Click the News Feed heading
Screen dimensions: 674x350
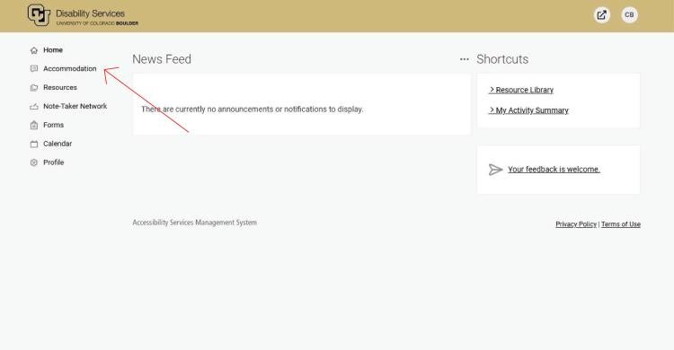pyautogui.click(x=162, y=59)
